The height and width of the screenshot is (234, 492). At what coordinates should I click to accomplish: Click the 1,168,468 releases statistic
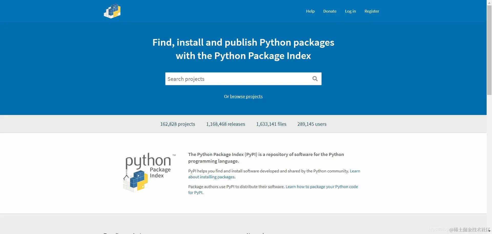[x=225, y=124]
